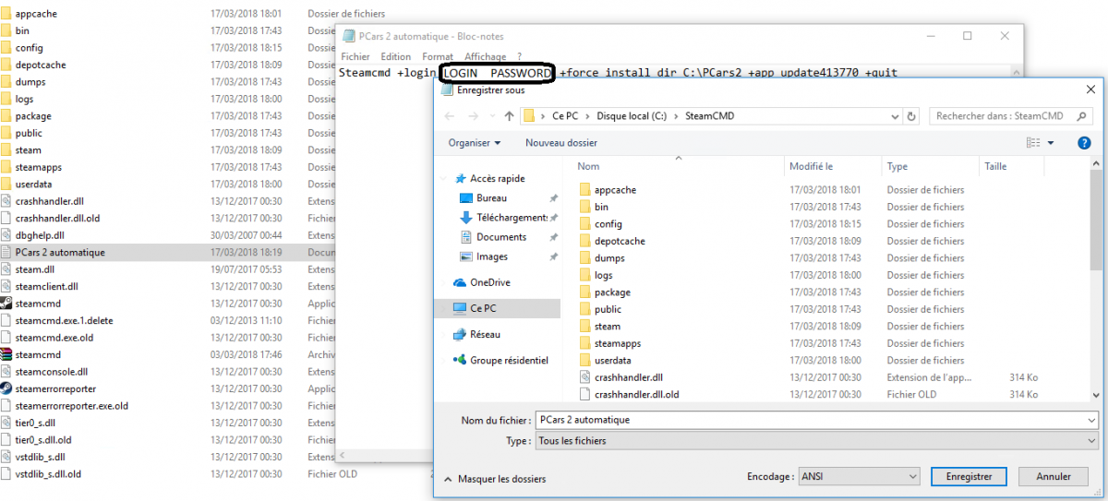1108x501 pixels.
Task: Select crashhandler.dll file icon in save dialog
Action: (x=584, y=377)
